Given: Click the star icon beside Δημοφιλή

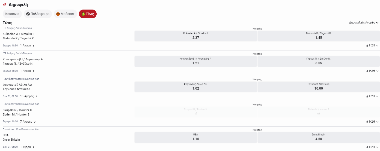Looking at the screenshot, I should click(5, 5).
